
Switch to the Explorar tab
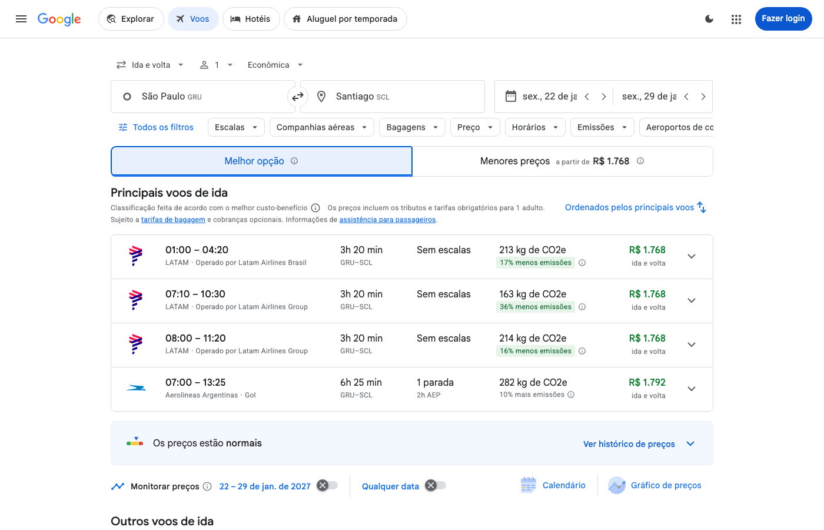[x=131, y=19]
